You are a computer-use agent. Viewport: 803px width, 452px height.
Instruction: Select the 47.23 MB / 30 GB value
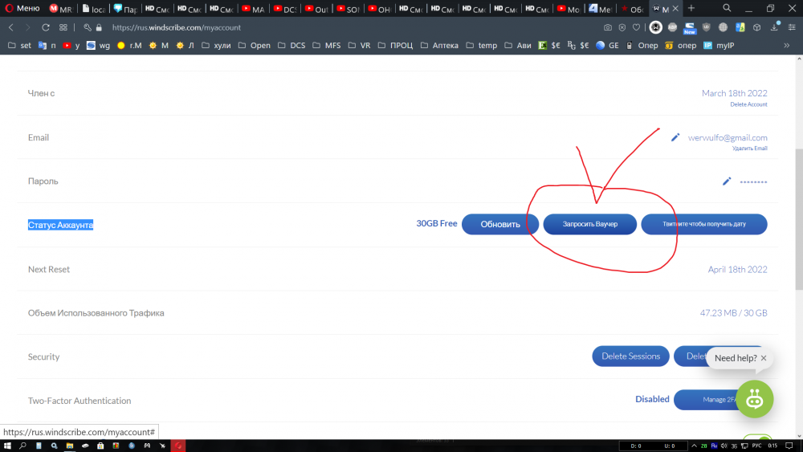click(733, 313)
